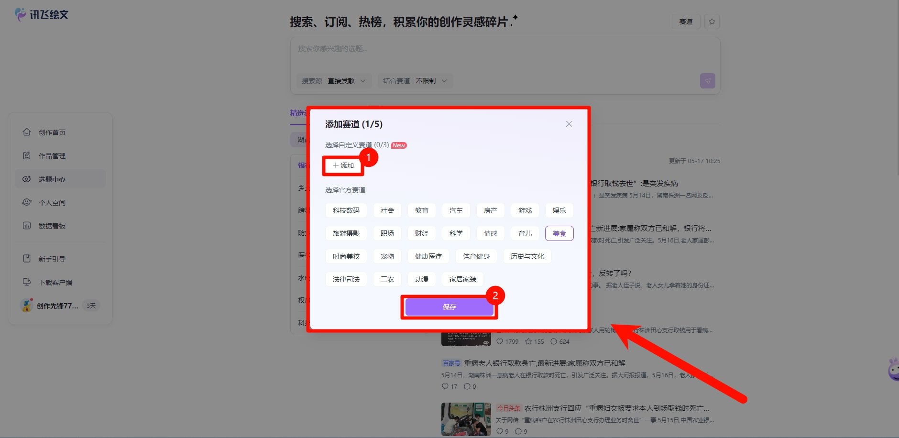Close the 添加赛道 dialog
Viewport: 899px width, 438px height.
569,124
